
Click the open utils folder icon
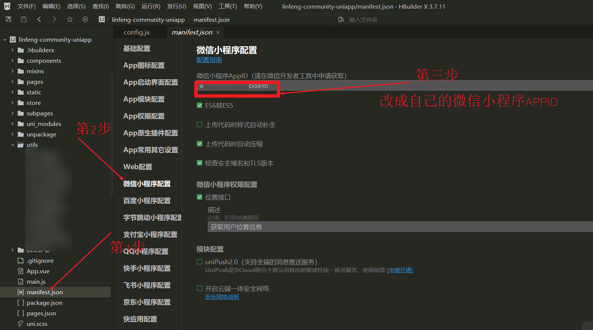(x=21, y=145)
